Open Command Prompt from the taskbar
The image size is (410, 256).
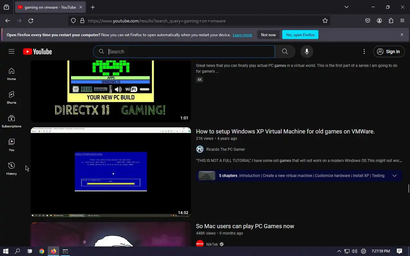65,251
